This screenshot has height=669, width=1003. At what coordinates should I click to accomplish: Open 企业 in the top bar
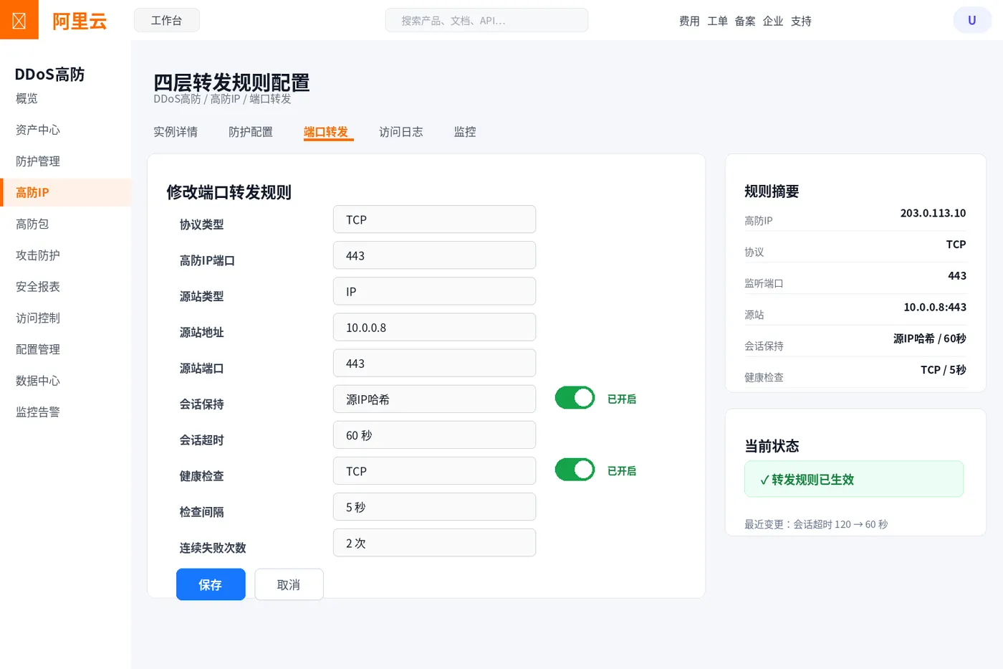[773, 21]
